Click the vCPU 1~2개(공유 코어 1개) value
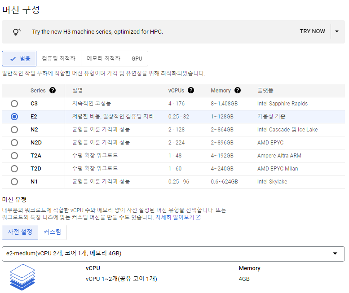Screen dimensions: 349x293 [121, 279]
